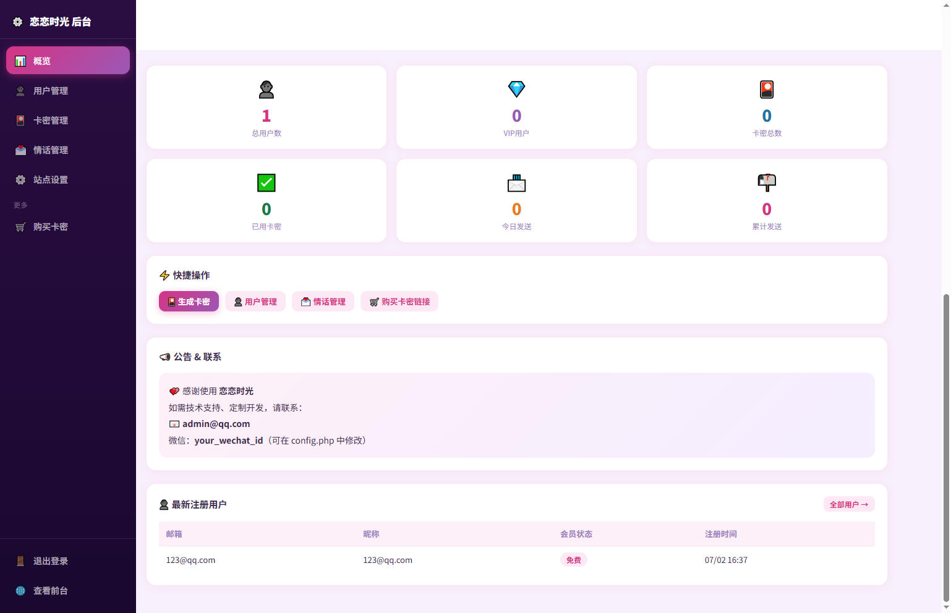Click the mail icon before admin@qq.com

pos(174,424)
